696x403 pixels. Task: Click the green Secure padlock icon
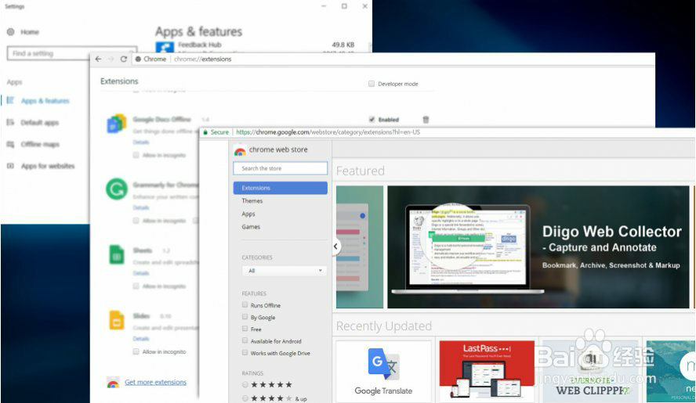[205, 132]
